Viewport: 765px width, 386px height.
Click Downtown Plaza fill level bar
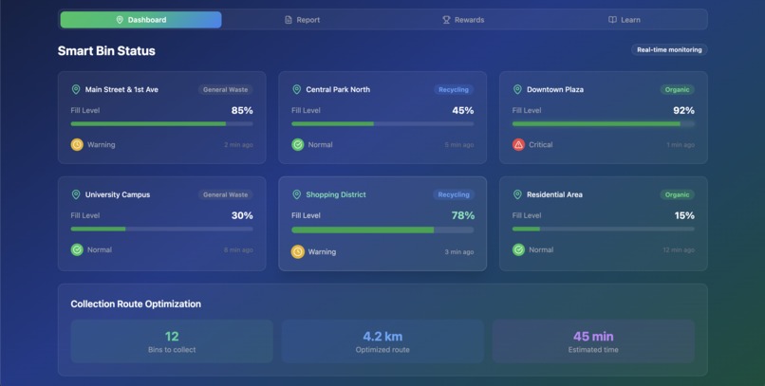pos(604,124)
